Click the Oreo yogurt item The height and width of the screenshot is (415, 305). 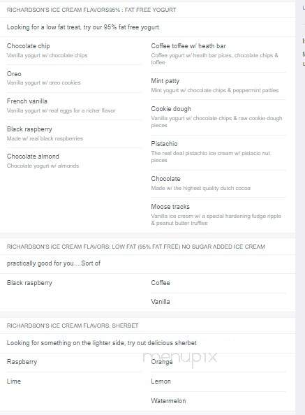(14, 74)
